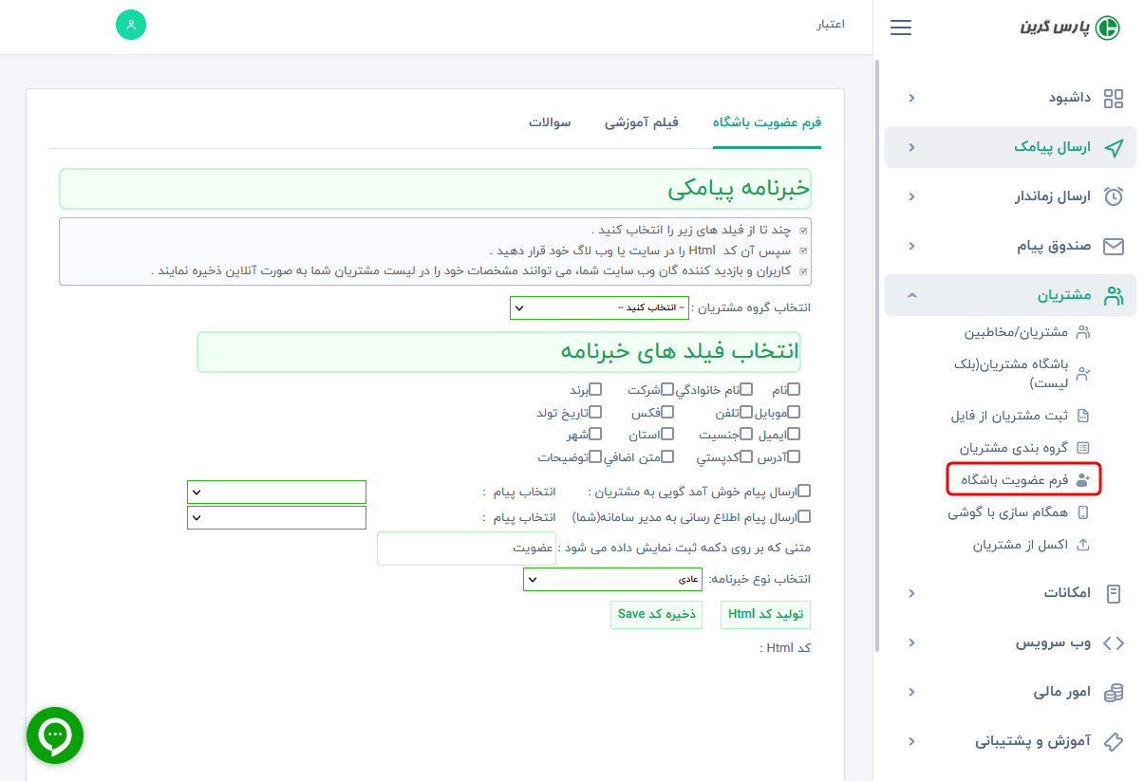The height and width of the screenshot is (781, 1144).
Task: Click the dashboard grid icon
Action: tap(1114, 99)
